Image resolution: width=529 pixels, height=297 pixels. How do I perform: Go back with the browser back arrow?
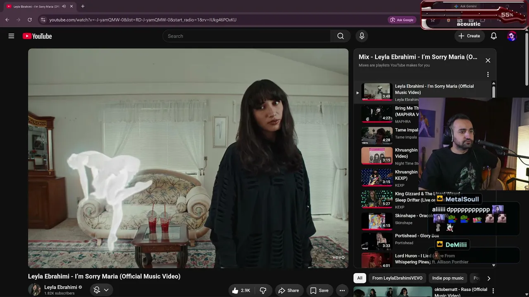(7, 19)
